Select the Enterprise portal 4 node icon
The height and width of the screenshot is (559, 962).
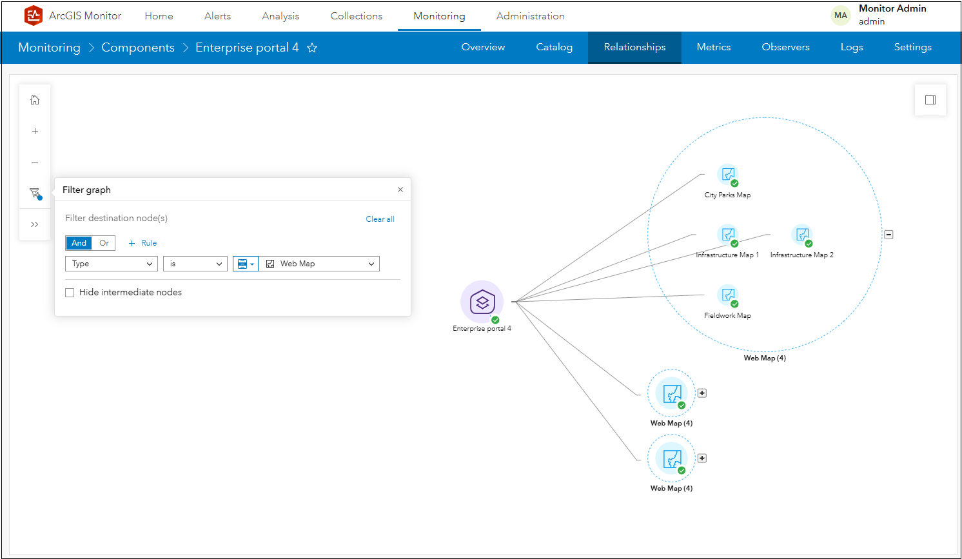pyautogui.click(x=482, y=302)
